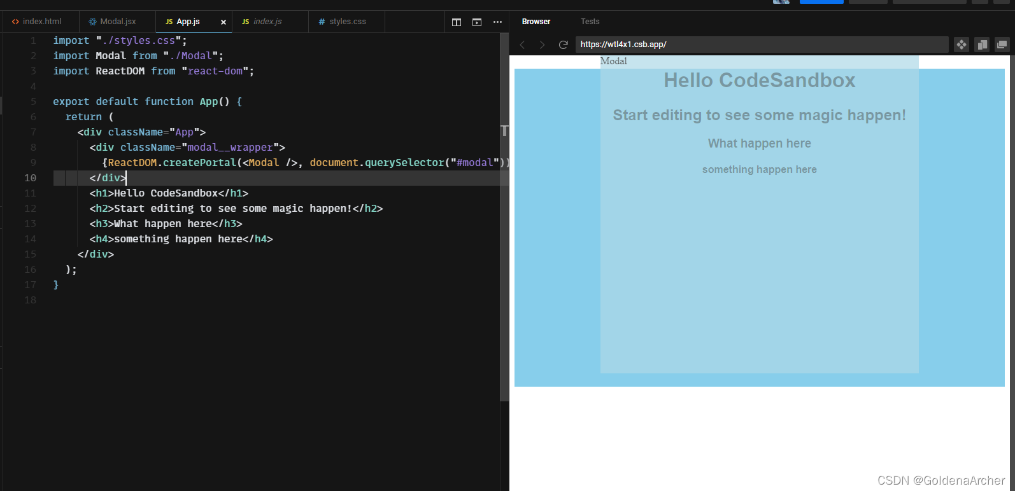This screenshot has height=491, width=1015.
Task: Click the 'return (' code line
Action: click(89, 117)
